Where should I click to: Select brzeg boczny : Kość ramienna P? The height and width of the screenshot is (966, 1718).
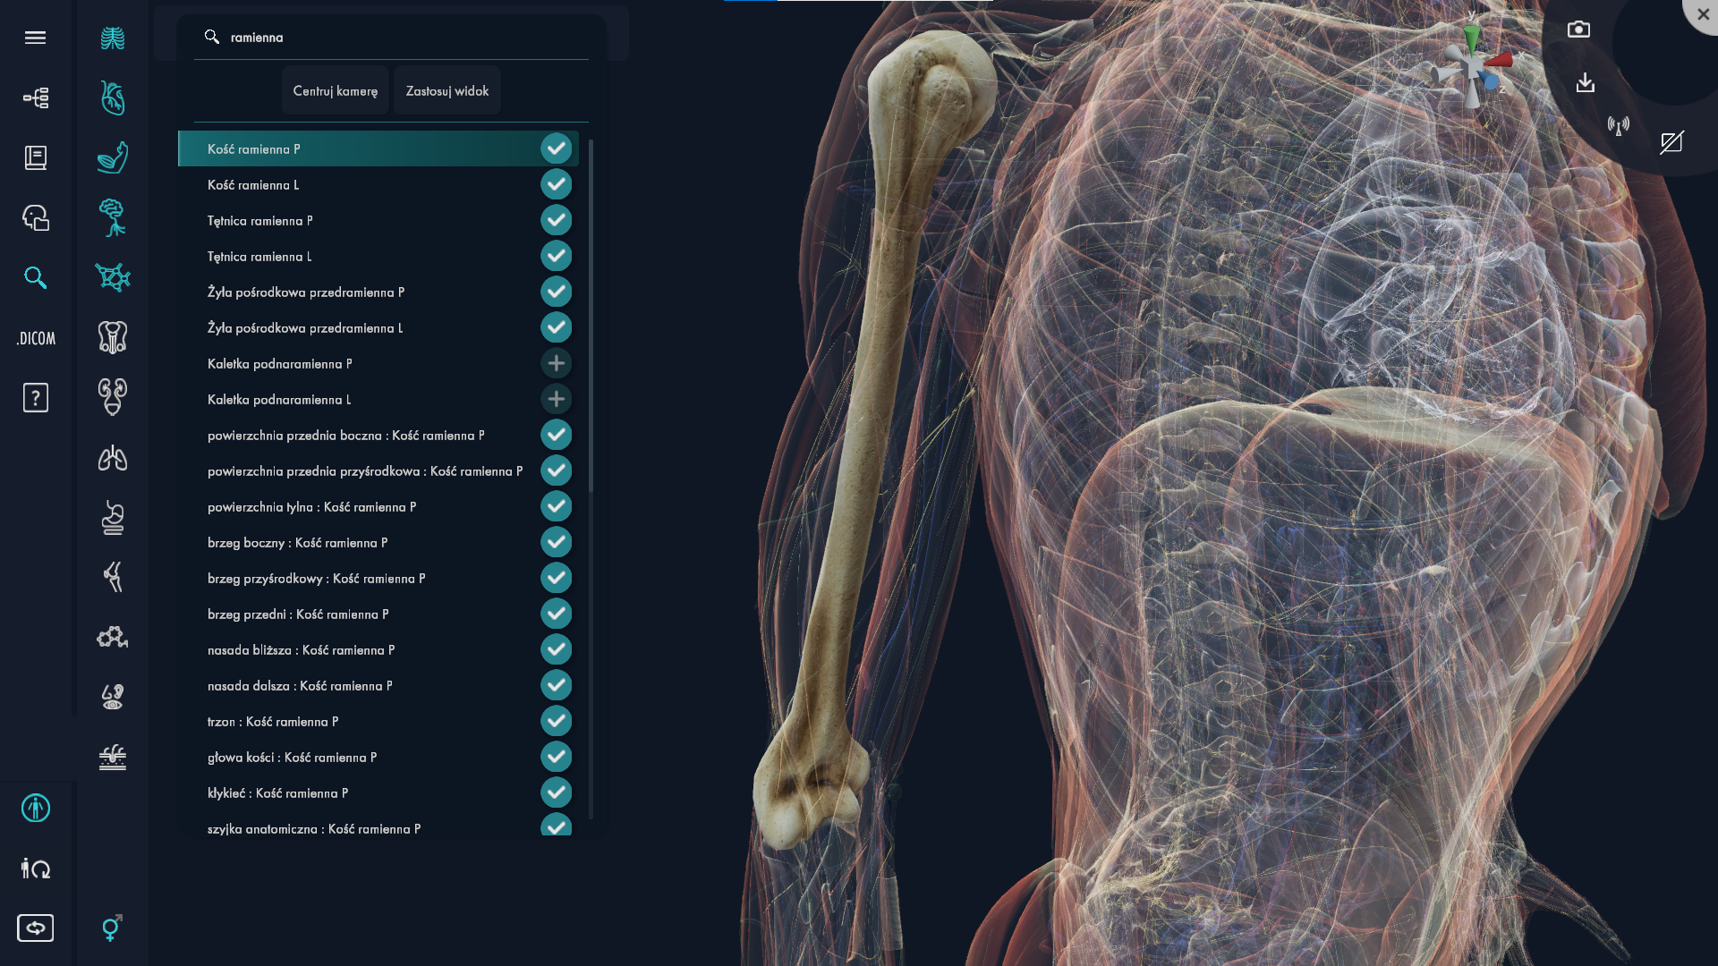tap(378, 542)
